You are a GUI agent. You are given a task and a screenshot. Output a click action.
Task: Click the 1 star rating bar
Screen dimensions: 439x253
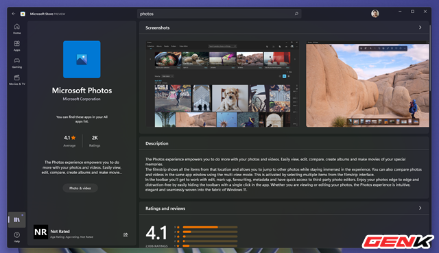point(210,245)
